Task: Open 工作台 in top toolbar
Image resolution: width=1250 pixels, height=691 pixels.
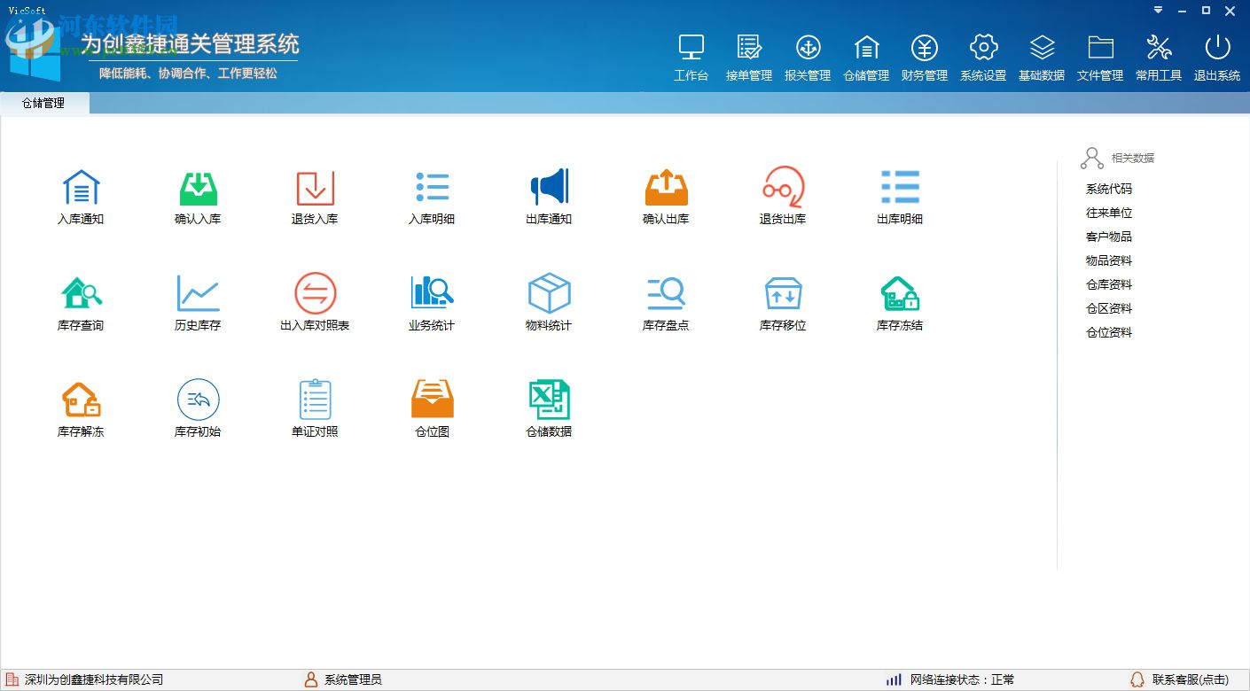Action: (x=691, y=58)
